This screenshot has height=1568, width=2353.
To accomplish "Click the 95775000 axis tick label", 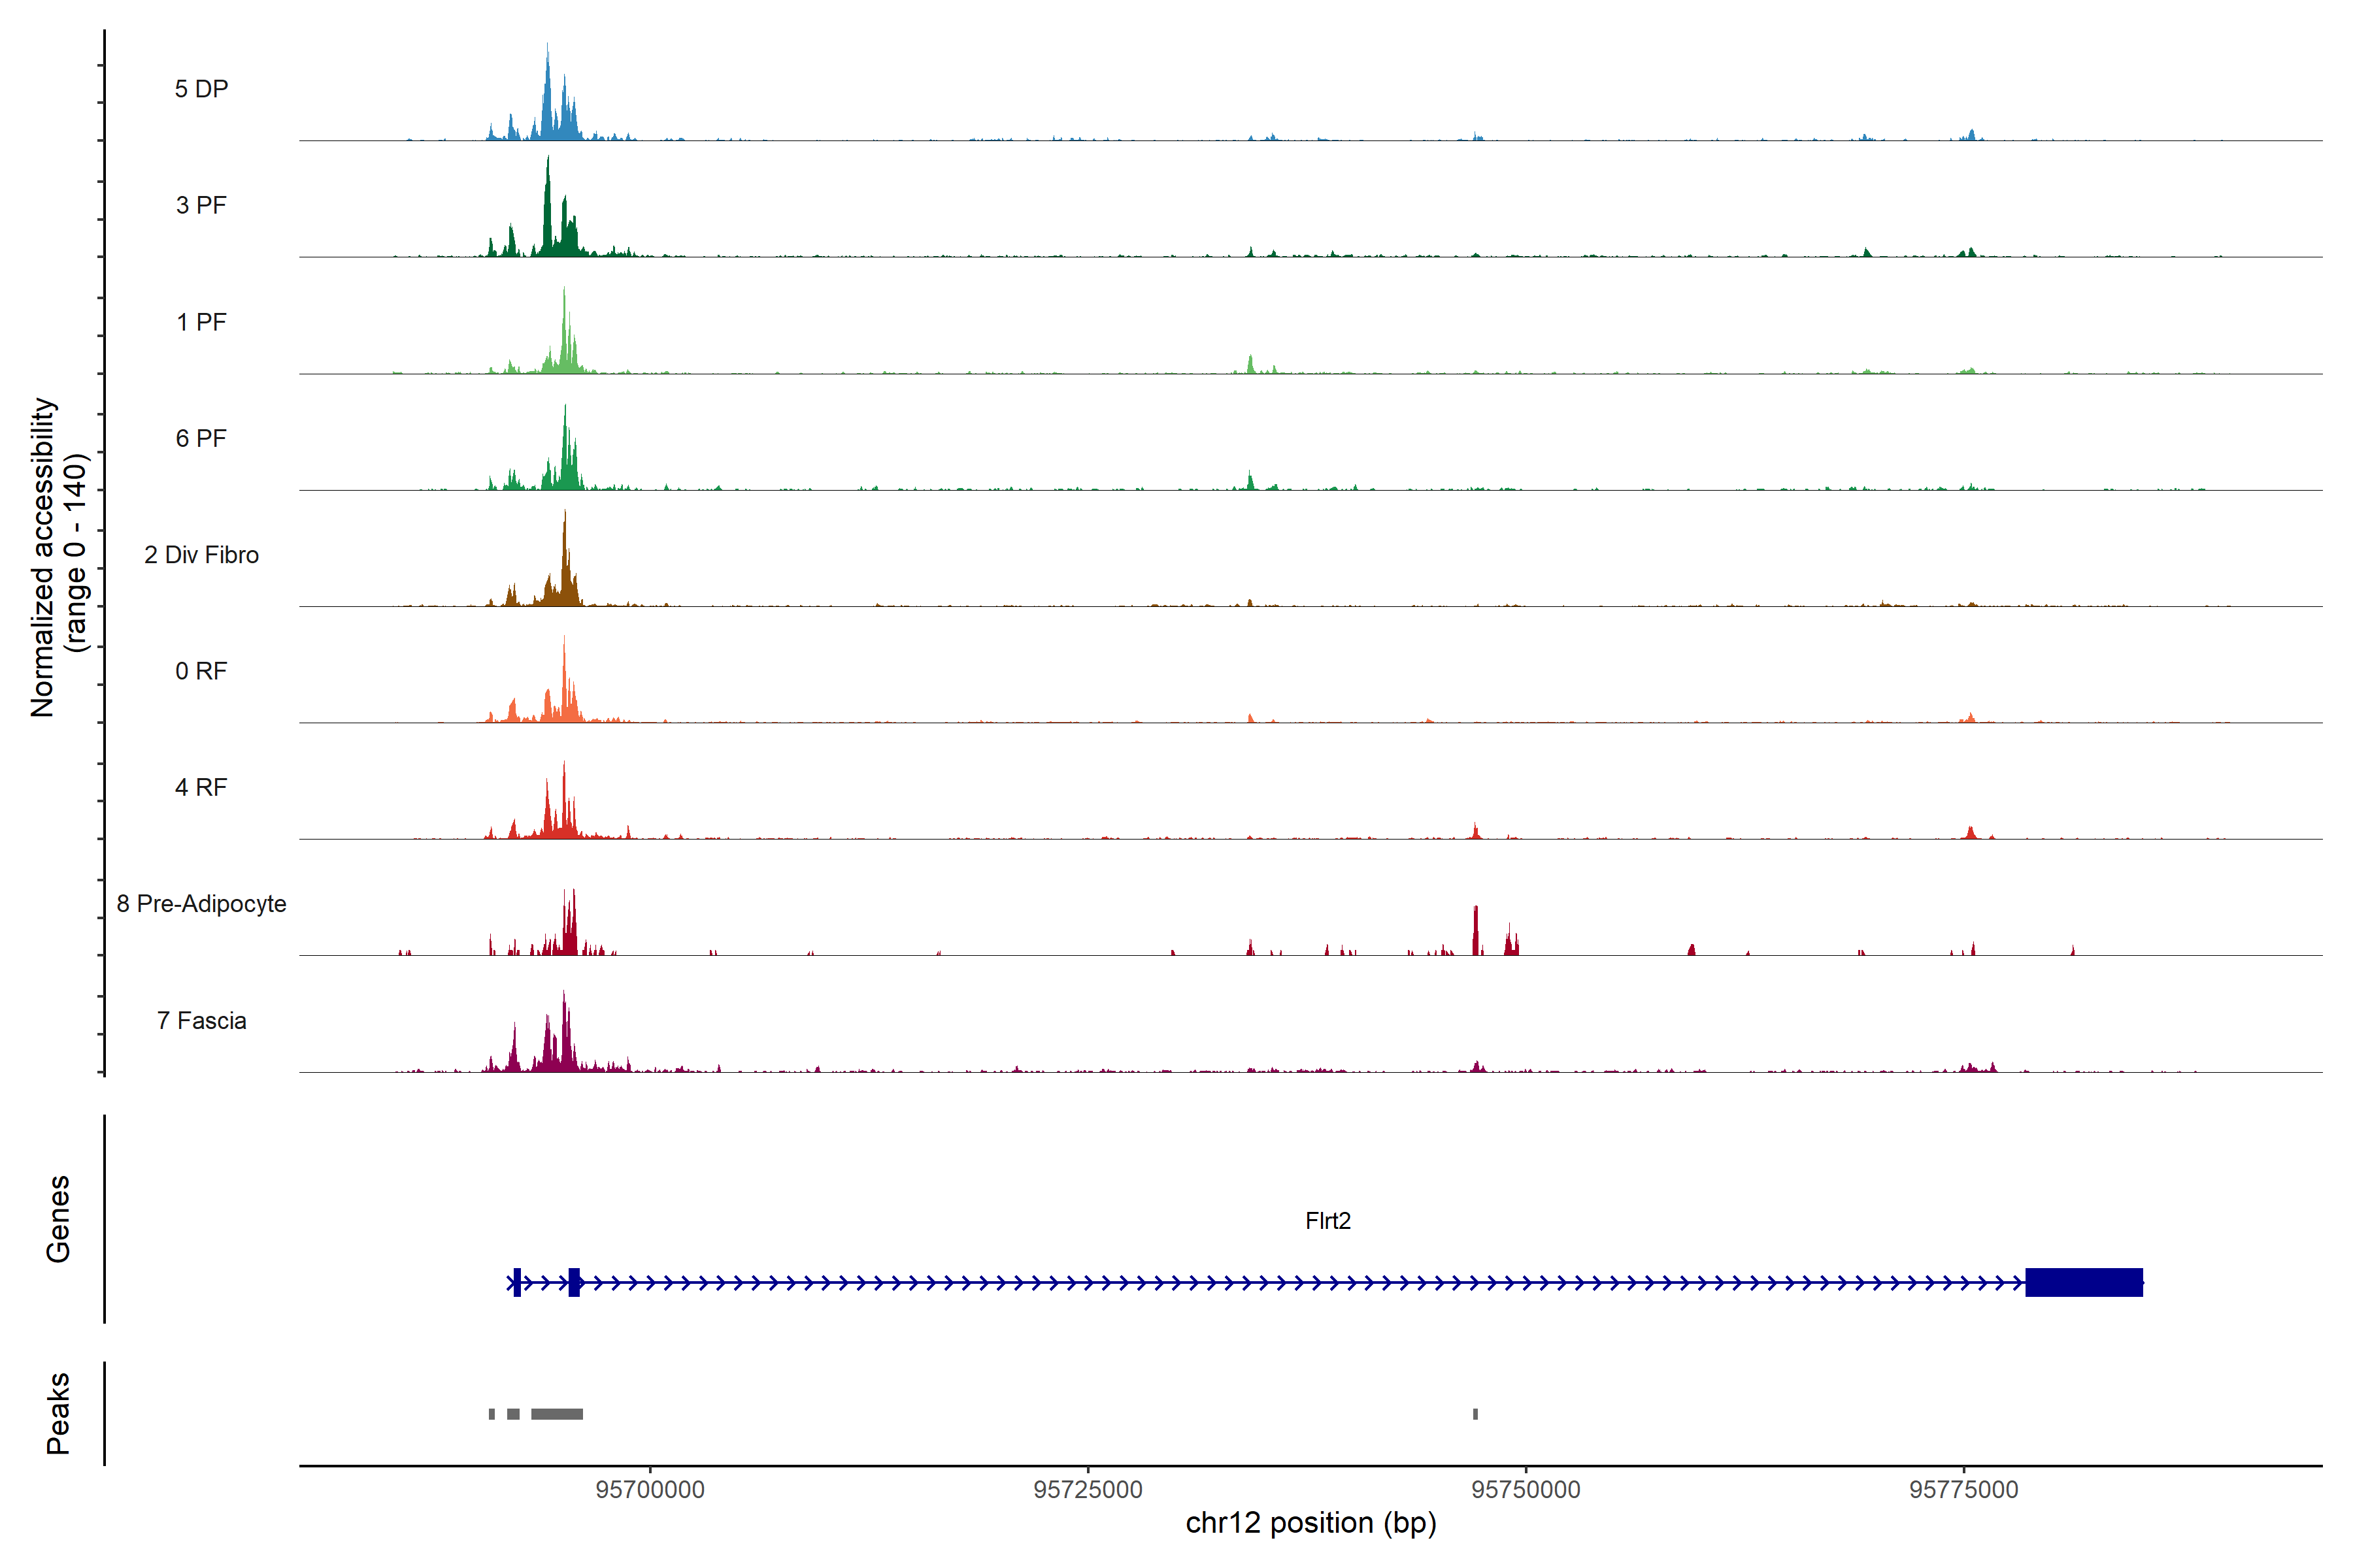I will [1964, 1489].
